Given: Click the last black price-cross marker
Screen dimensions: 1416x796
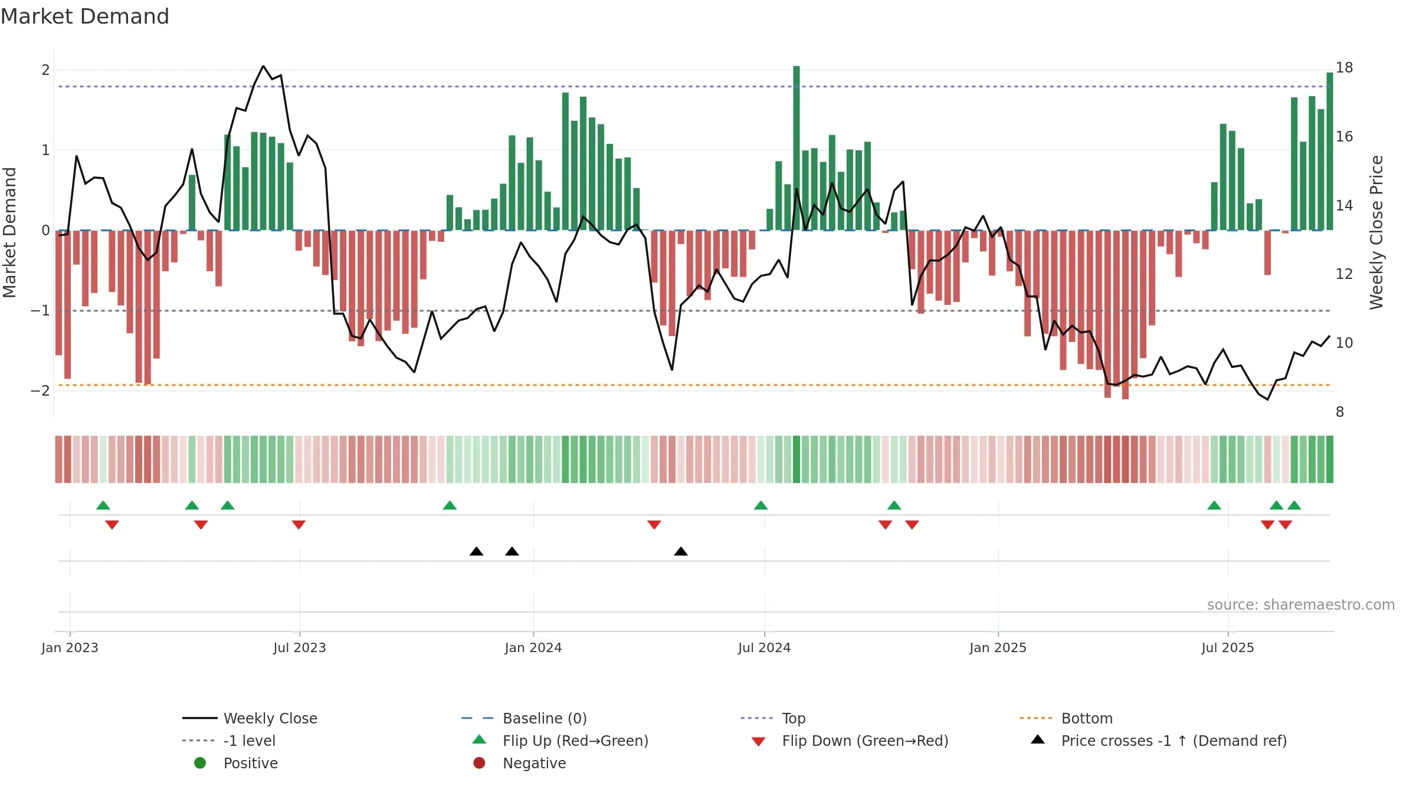Looking at the screenshot, I should (681, 551).
